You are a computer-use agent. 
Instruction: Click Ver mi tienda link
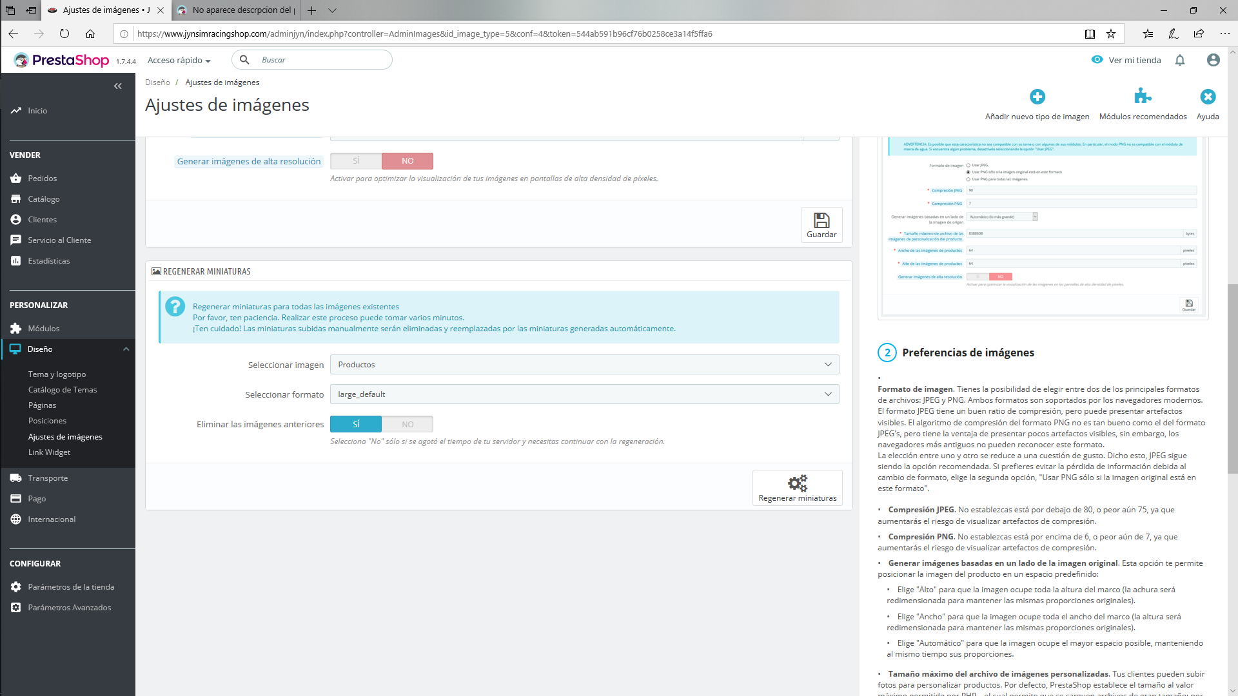point(1134,61)
